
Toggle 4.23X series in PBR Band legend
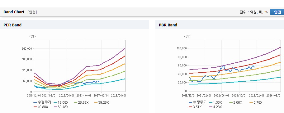(x=215, y=107)
